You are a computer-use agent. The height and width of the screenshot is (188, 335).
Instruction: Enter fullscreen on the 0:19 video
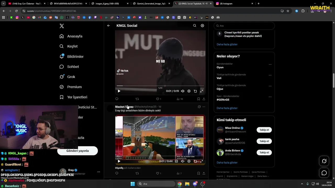(x=202, y=91)
